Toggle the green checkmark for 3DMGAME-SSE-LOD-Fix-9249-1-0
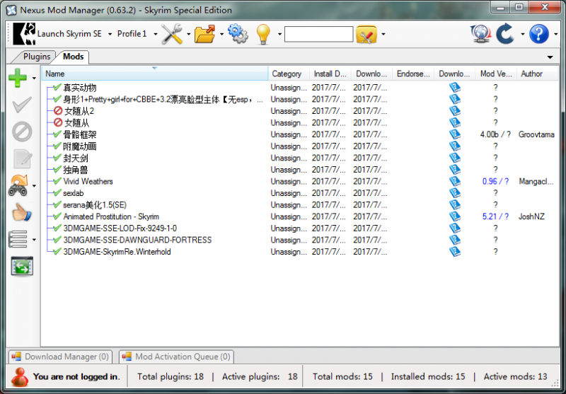 point(57,228)
